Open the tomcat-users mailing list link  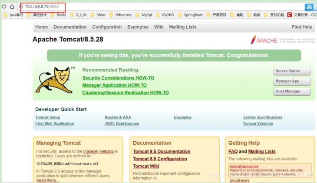tap(240, 180)
